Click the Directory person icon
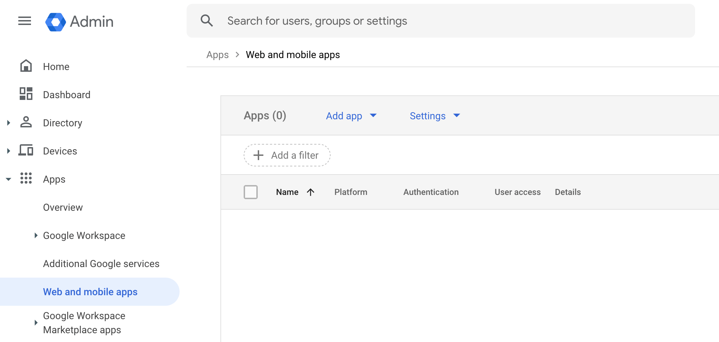Image resolution: width=719 pixels, height=342 pixels. tap(26, 122)
